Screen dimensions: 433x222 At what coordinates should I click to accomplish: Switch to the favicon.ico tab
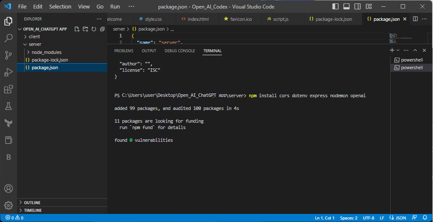click(241, 19)
